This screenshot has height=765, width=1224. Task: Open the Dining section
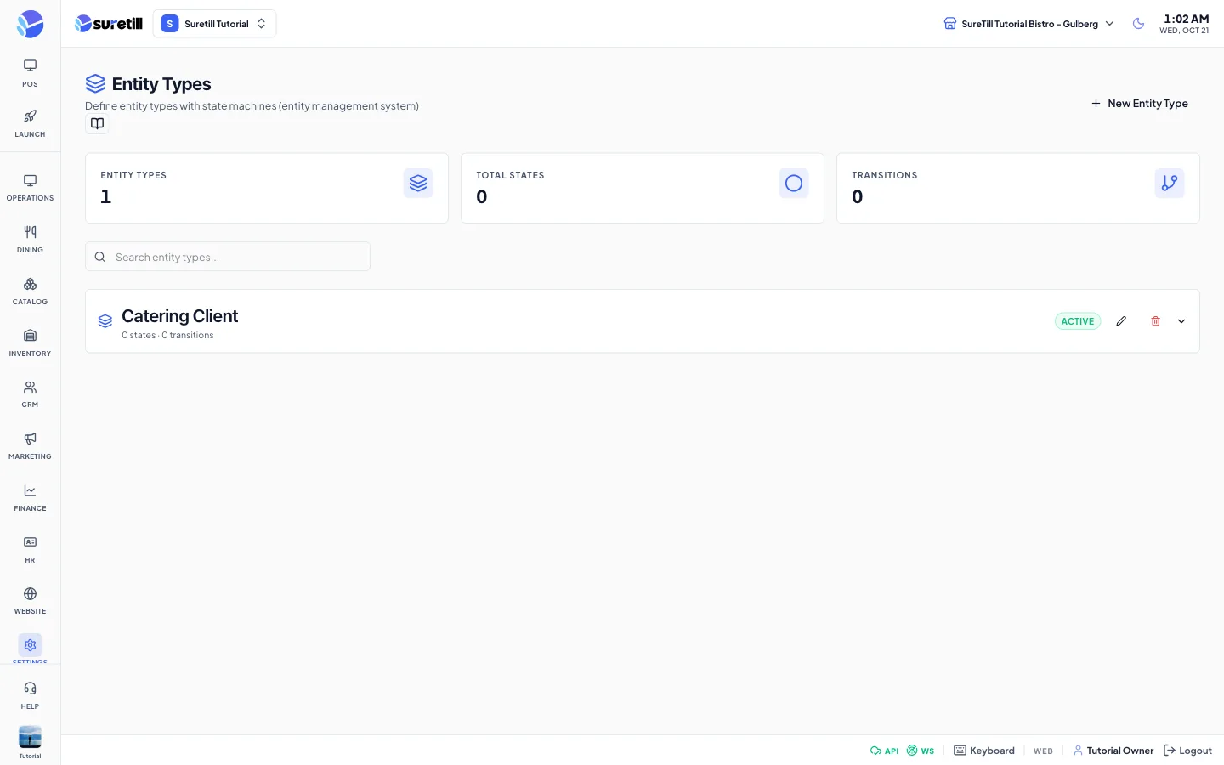[x=30, y=240]
